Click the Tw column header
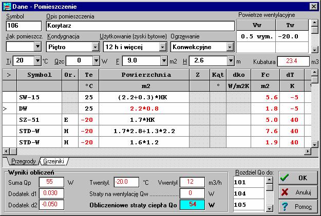This screenshot has width=321, height=216. [x=292, y=25]
